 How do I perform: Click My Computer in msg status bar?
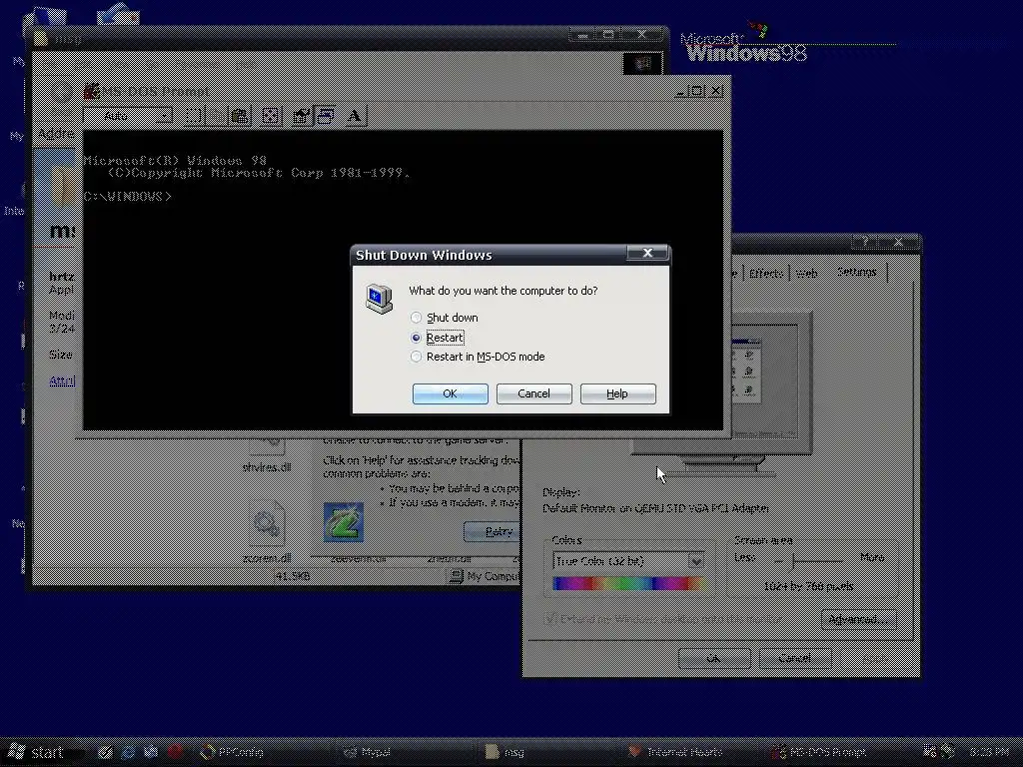[x=485, y=576]
